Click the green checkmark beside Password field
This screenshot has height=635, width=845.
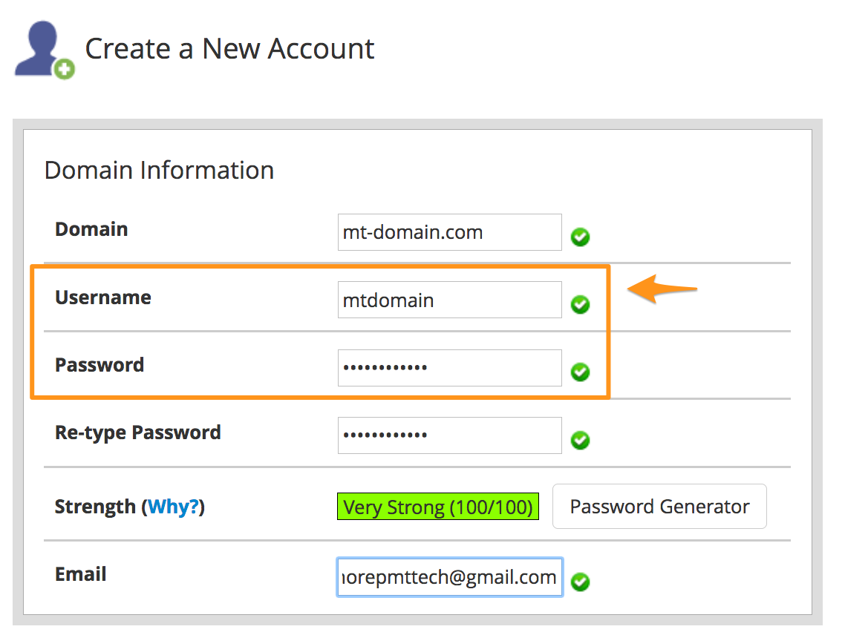click(x=580, y=372)
